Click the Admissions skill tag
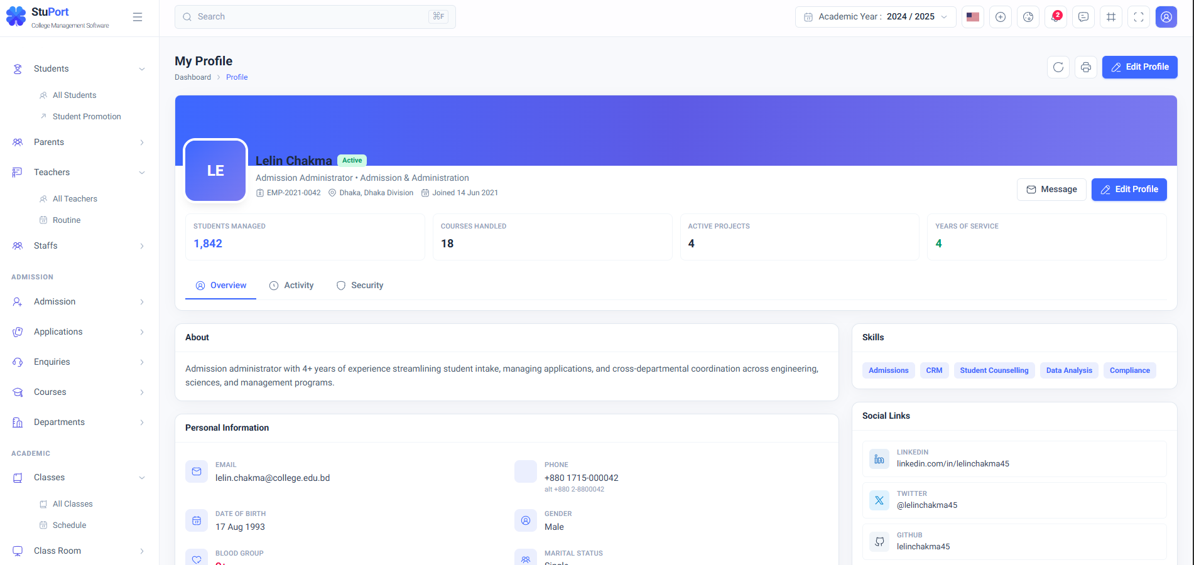The width and height of the screenshot is (1194, 565). (x=888, y=370)
